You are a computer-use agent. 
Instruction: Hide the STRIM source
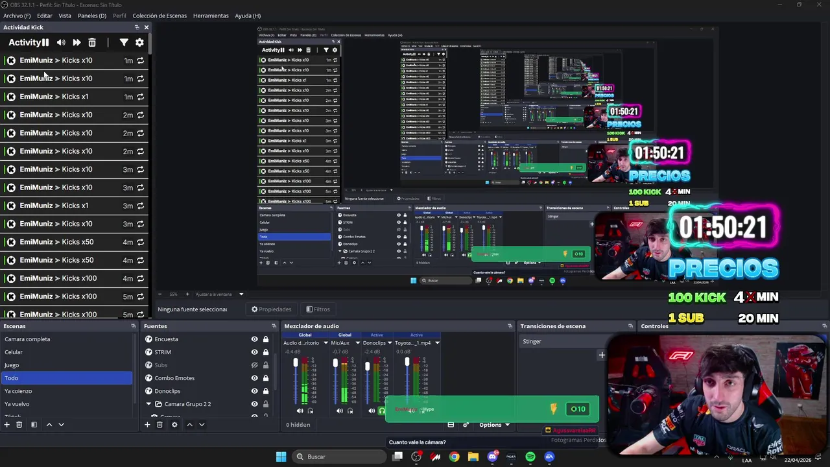(254, 352)
